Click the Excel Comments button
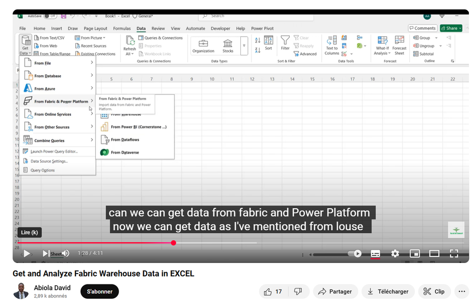 [423, 28]
